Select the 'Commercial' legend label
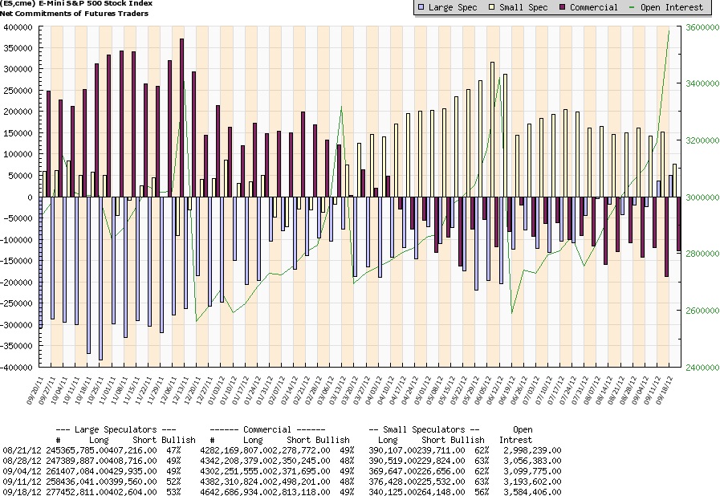This screenshot has width=720, height=496. tap(594, 7)
